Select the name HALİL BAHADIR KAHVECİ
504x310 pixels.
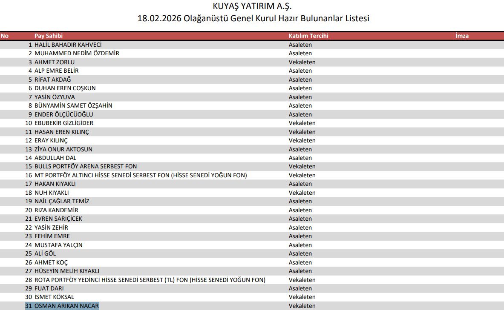[68, 45]
